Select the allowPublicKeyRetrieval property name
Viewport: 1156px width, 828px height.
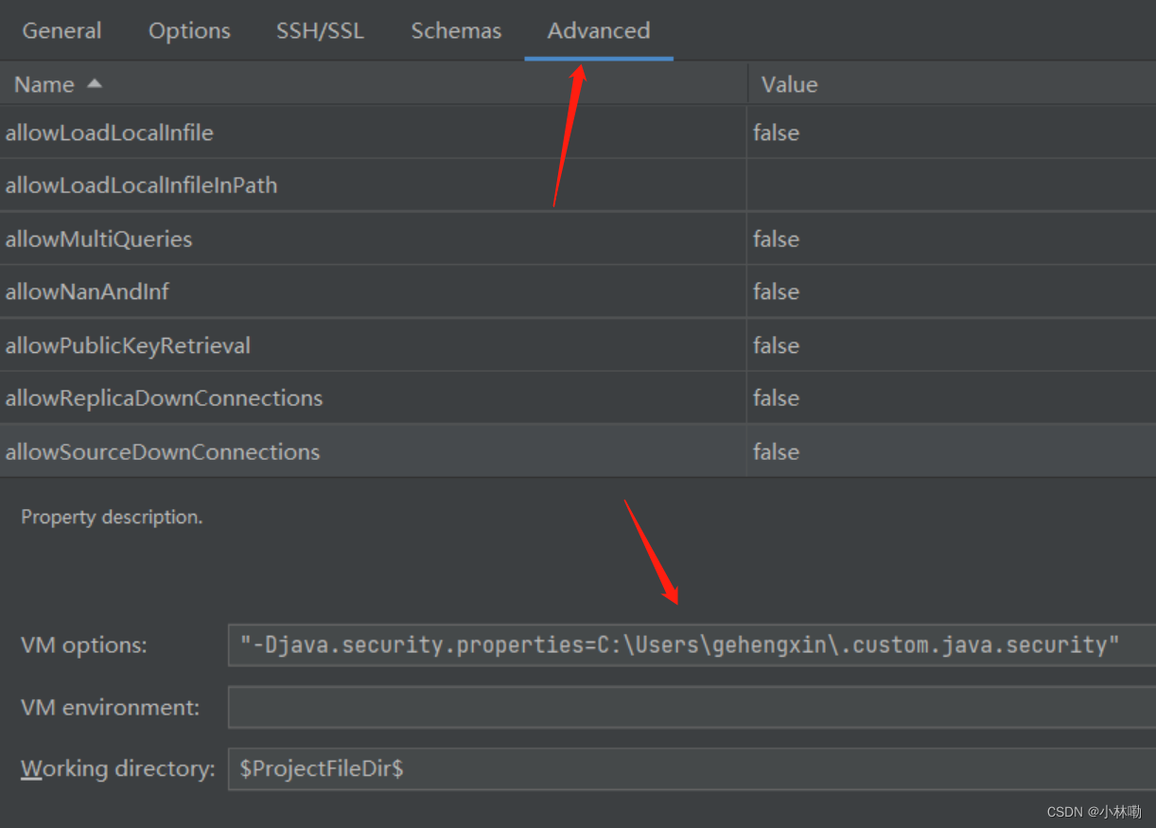pos(128,345)
